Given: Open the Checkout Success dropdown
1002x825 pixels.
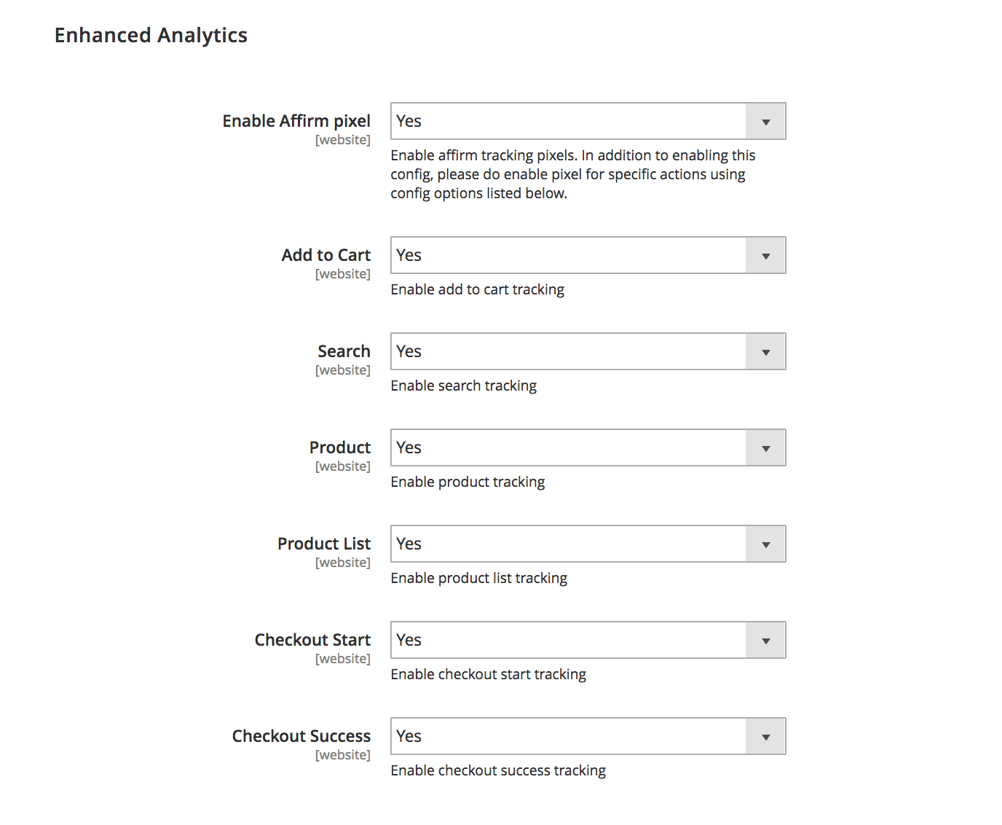Looking at the screenshot, I should click(588, 736).
